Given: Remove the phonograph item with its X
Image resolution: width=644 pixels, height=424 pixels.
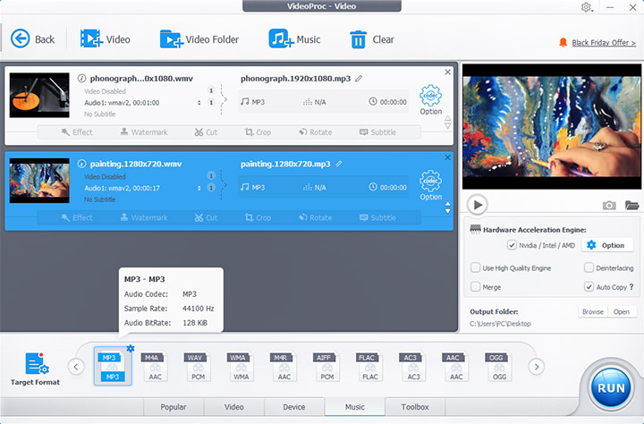Looking at the screenshot, I should [x=448, y=72].
